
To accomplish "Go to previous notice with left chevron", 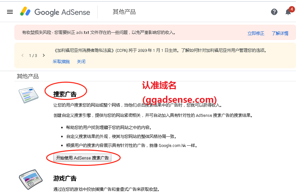I will point(22,55).
